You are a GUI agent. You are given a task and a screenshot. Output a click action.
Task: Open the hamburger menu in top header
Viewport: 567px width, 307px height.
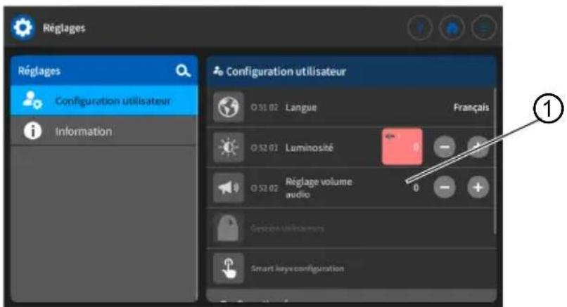click(x=484, y=28)
